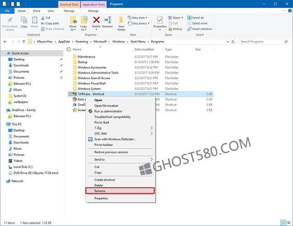293x226 pixels.
Task: Expand the Easy access dropdown
Action: pyautogui.click(x=148, y=23)
